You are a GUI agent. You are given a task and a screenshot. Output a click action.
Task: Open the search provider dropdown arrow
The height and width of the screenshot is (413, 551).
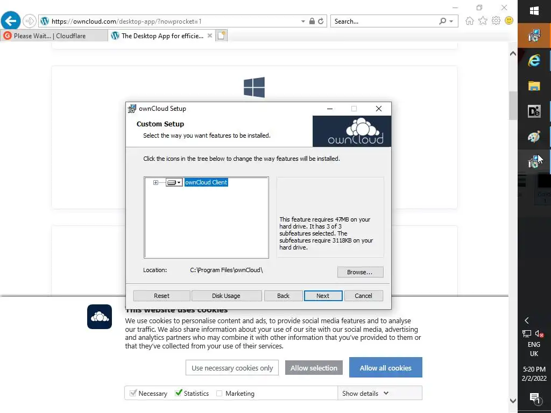click(451, 22)
